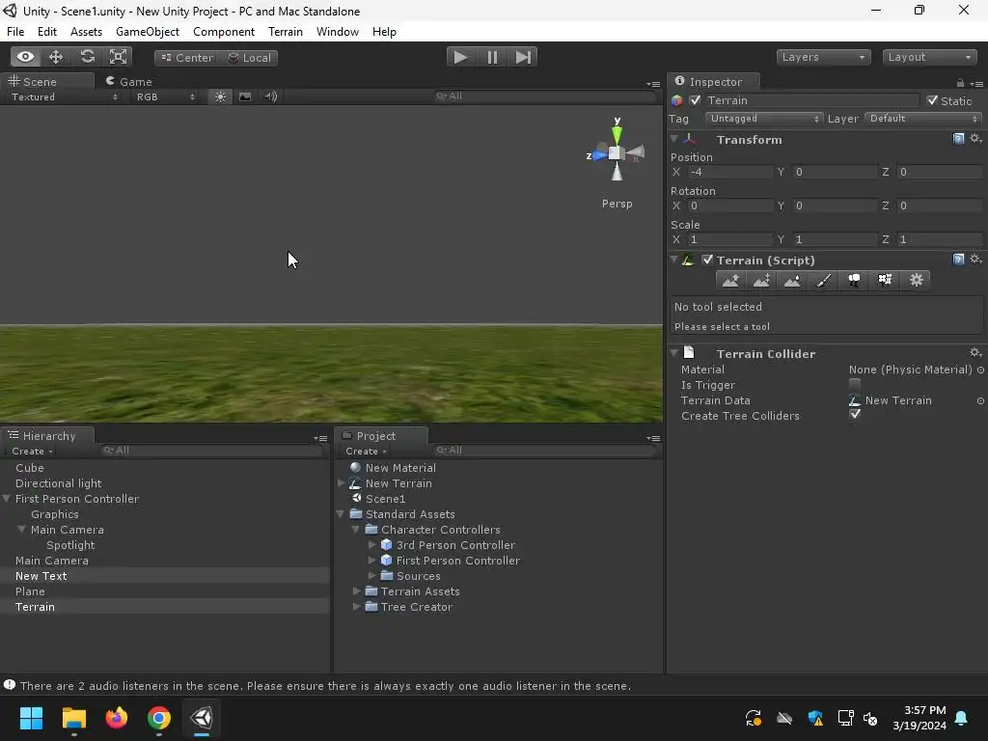Open the Layout dropdown
This screenshot has width=988, height=741.
929,57
